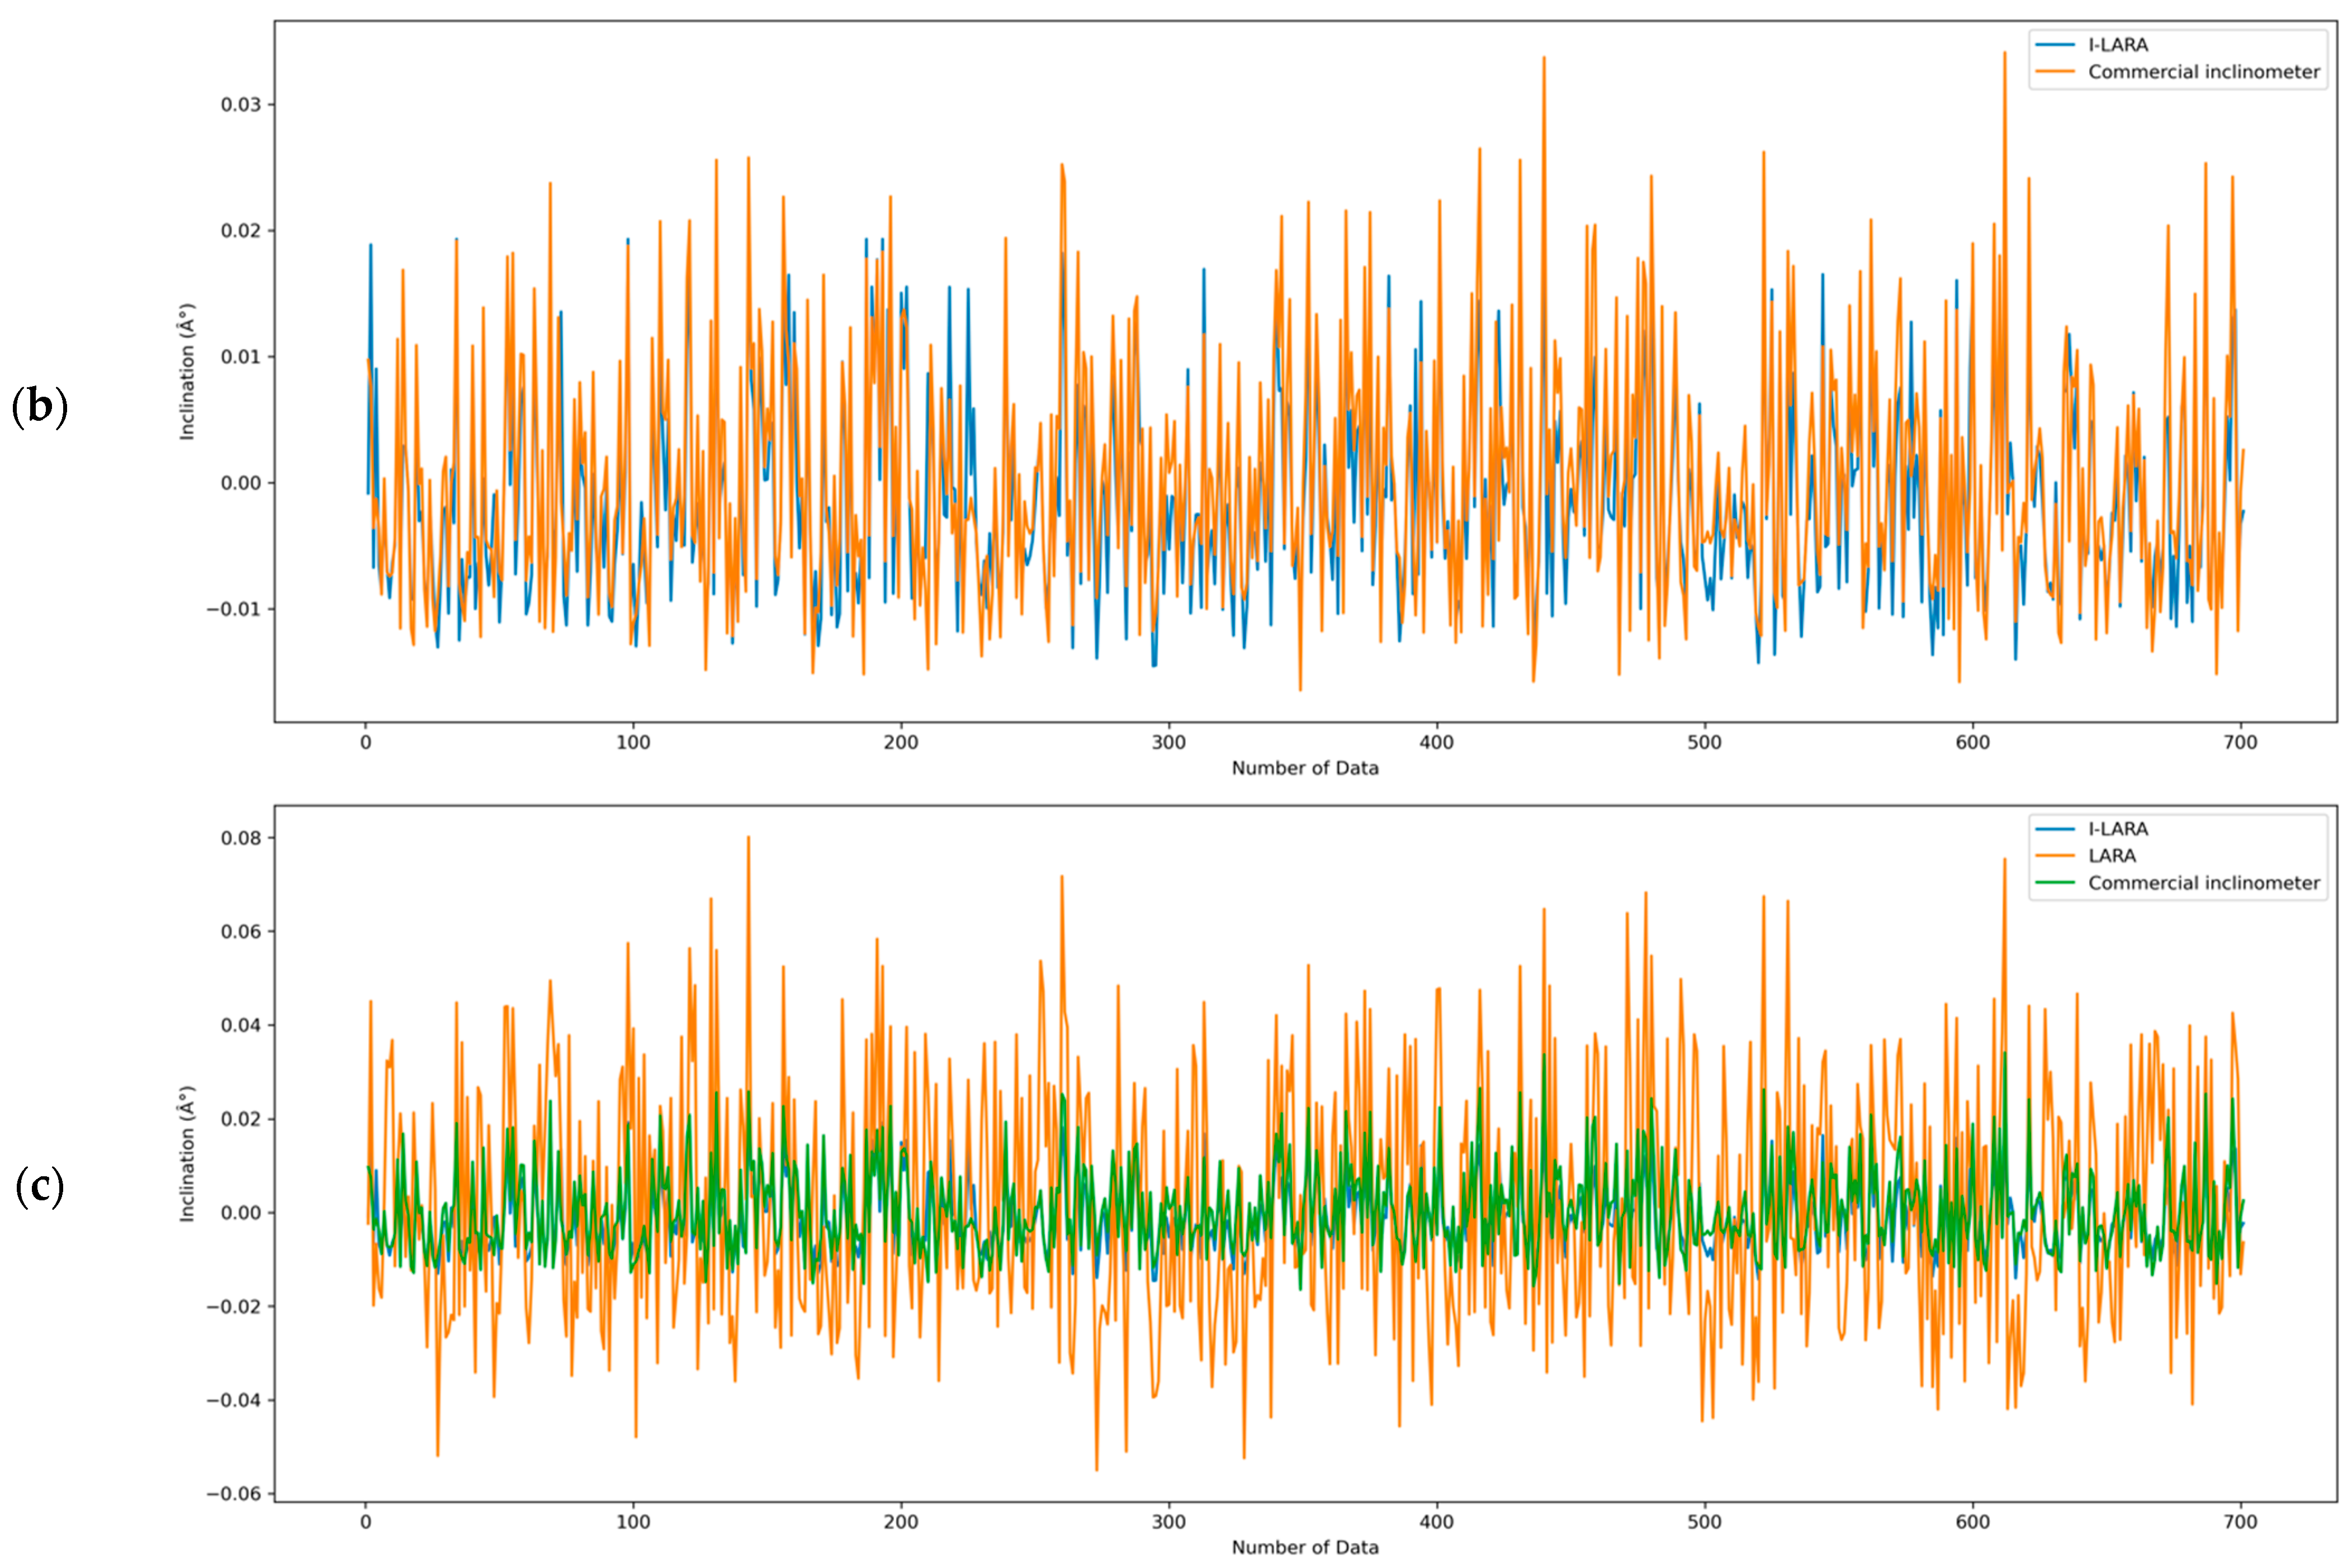
Task: Click the −0.06 y-axis tick label on bottom chart
Action: tap(233, 1494)
